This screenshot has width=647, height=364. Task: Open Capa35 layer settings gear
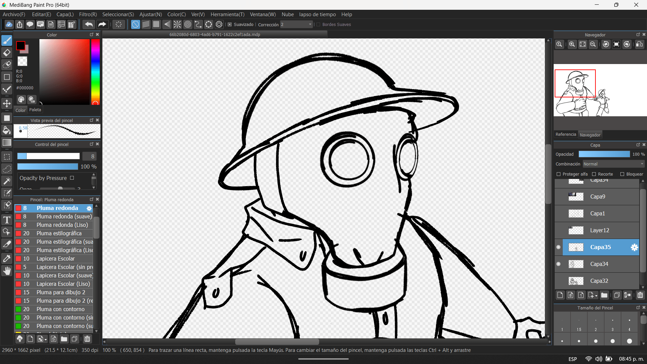coord(634,247)
